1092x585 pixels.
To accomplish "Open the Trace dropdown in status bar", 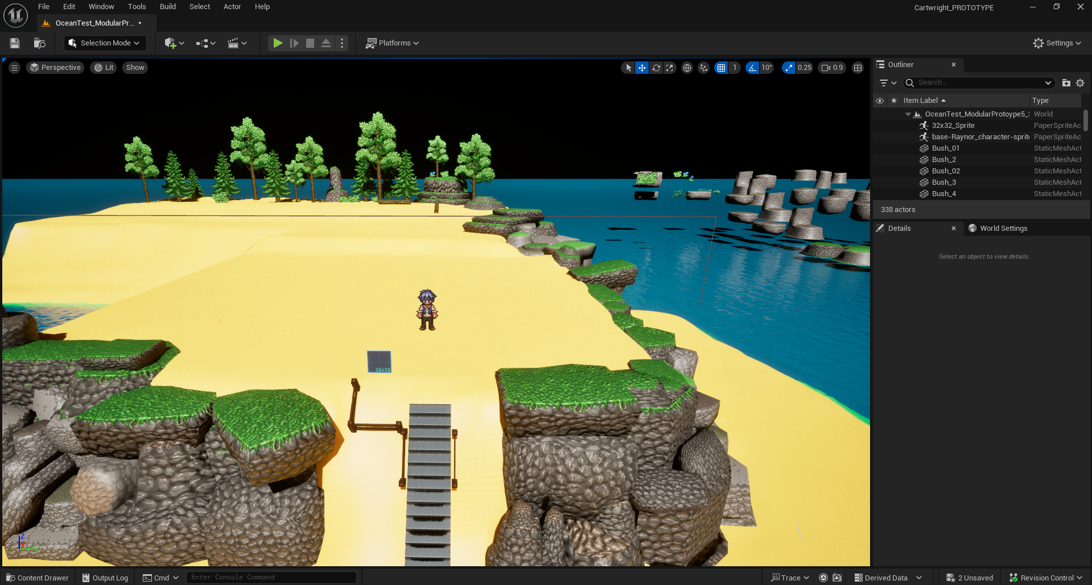I will coord(790,578).
